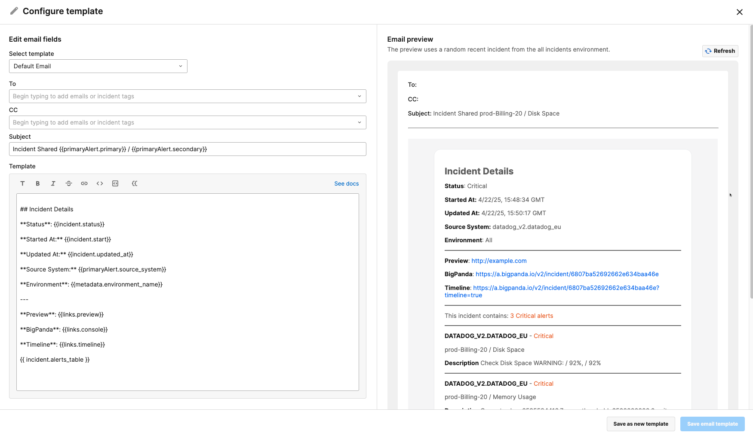
Task: Insert inline code with the code icon
Action: [100, 183]
